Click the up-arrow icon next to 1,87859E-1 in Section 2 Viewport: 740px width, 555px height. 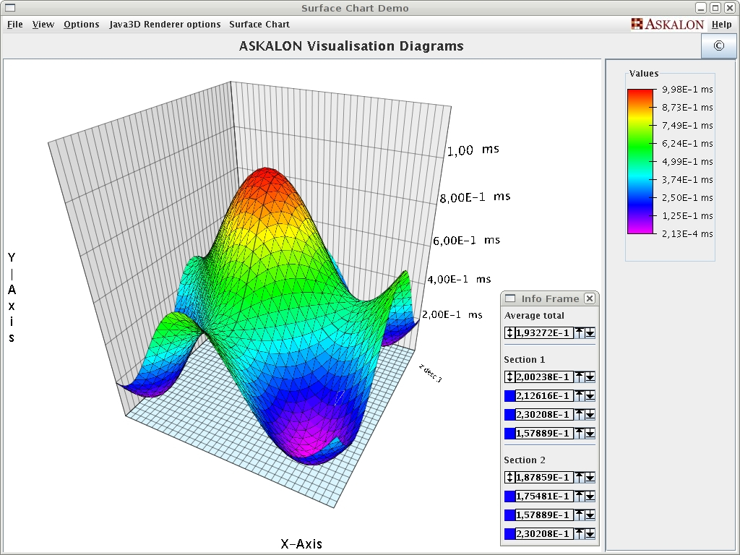point(580,477)
